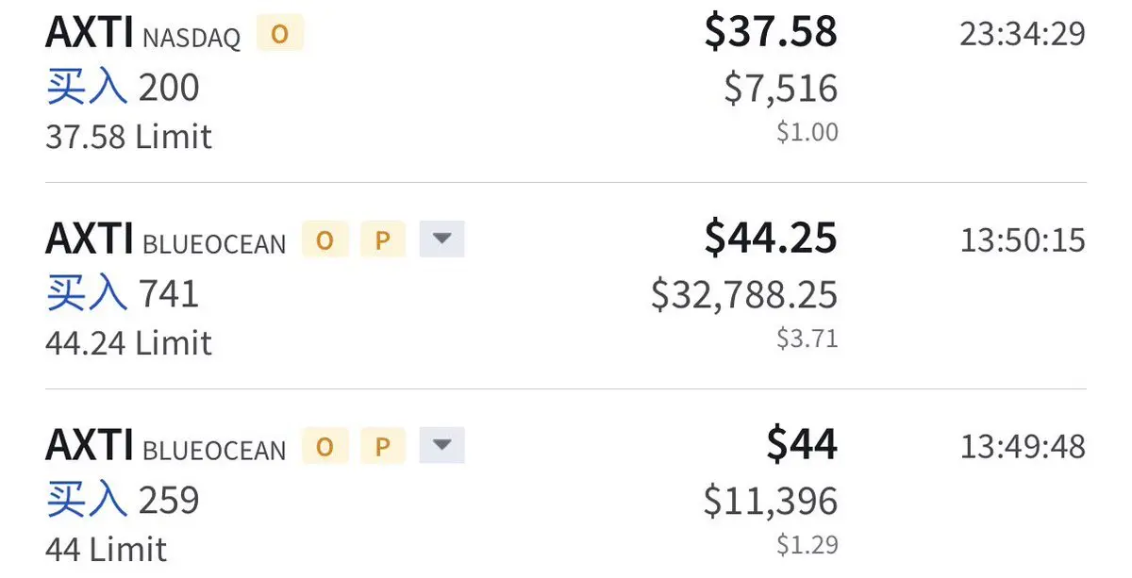Select the 买入 741 order line
The height and width of the screenshot is (578, 1132).
(123, 293)
